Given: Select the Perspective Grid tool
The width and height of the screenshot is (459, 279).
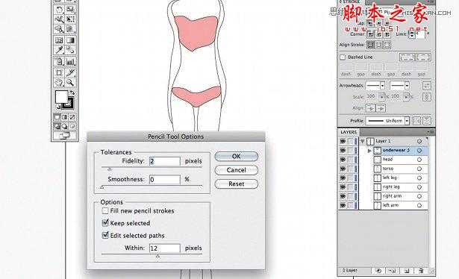Looking at the screenshot, I should click(x=70, y=29).
